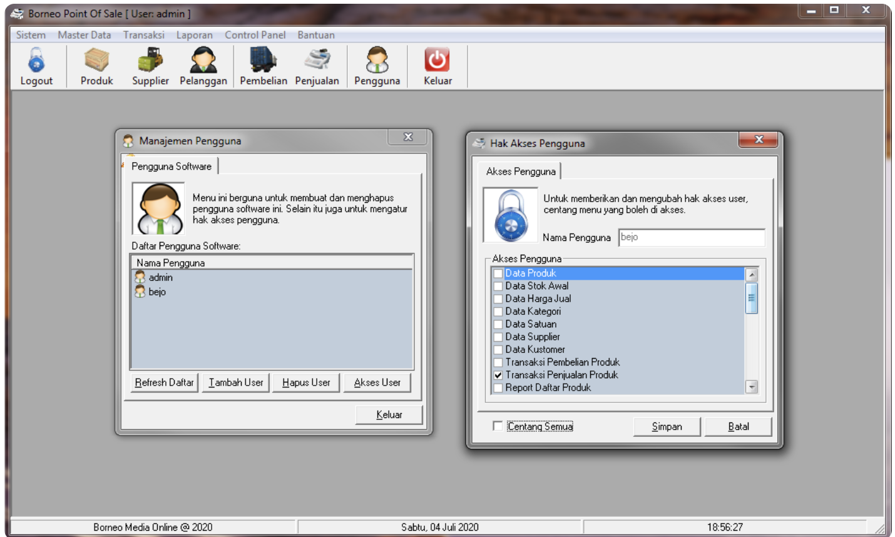Click the access list scrollbar thumb
The height and width of the screenshot is (537, 895).
point(752,298)
